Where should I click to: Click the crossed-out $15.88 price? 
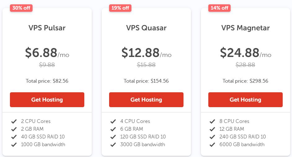point(146,65)
